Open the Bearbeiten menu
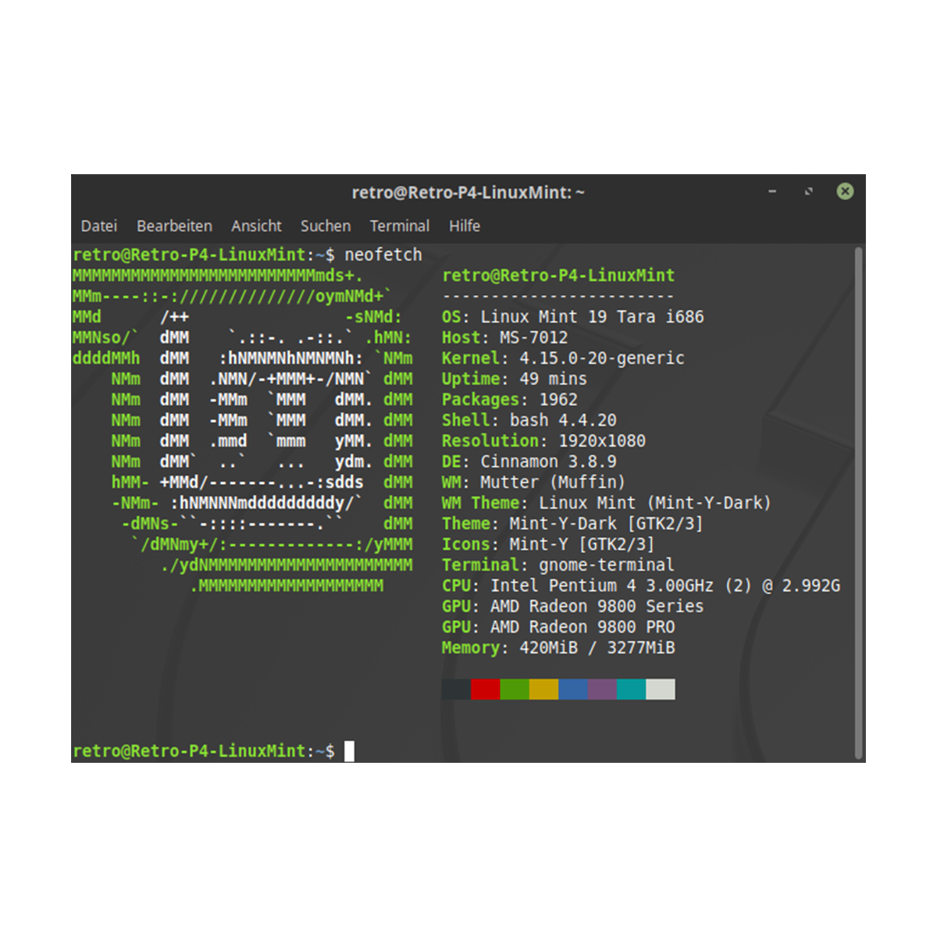This screenshot has height=937, width=937. [x=174, y=226]
